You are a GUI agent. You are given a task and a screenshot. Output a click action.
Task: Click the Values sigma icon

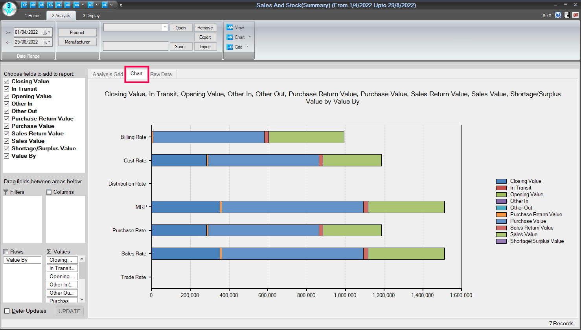click(49, 252)
